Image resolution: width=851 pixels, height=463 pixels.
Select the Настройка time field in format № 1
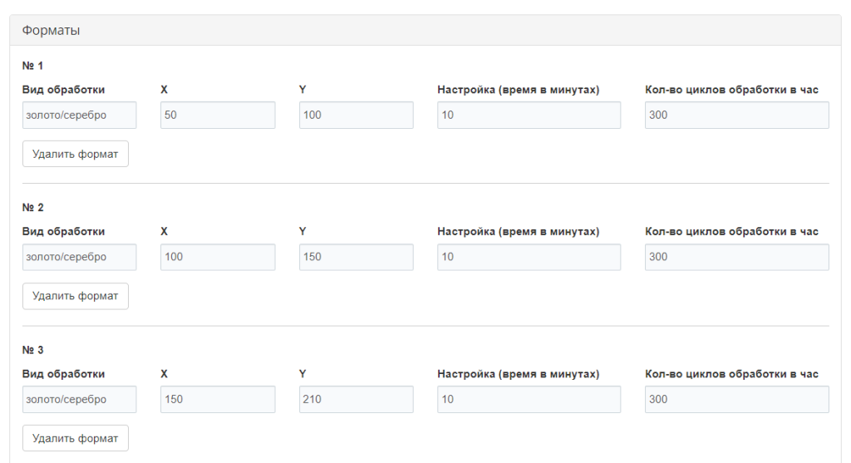pos(529,116)
